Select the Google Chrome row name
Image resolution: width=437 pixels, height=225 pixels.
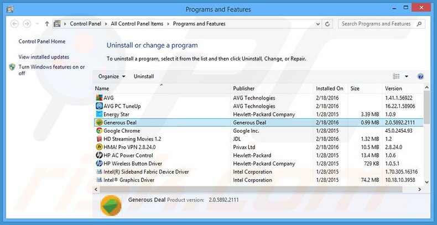[x=122, y=130]
